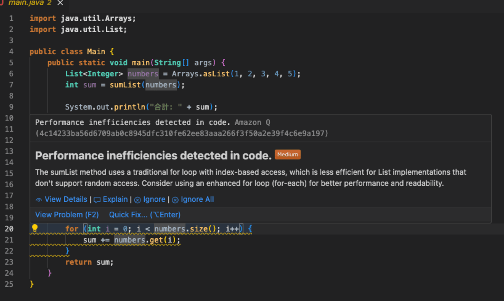This screenshot has height=301, width=504.
Task: Click line number 25 in the gutter
Action: click(x=9, y=284)
